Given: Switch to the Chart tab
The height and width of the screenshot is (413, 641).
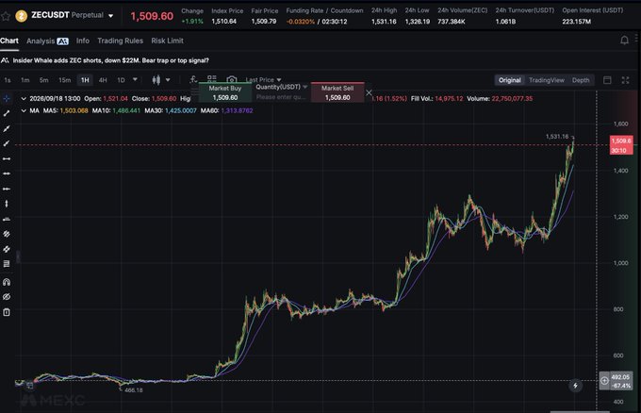Looking at the screenshot, I should pyautogui.click(x=9, y=41).
